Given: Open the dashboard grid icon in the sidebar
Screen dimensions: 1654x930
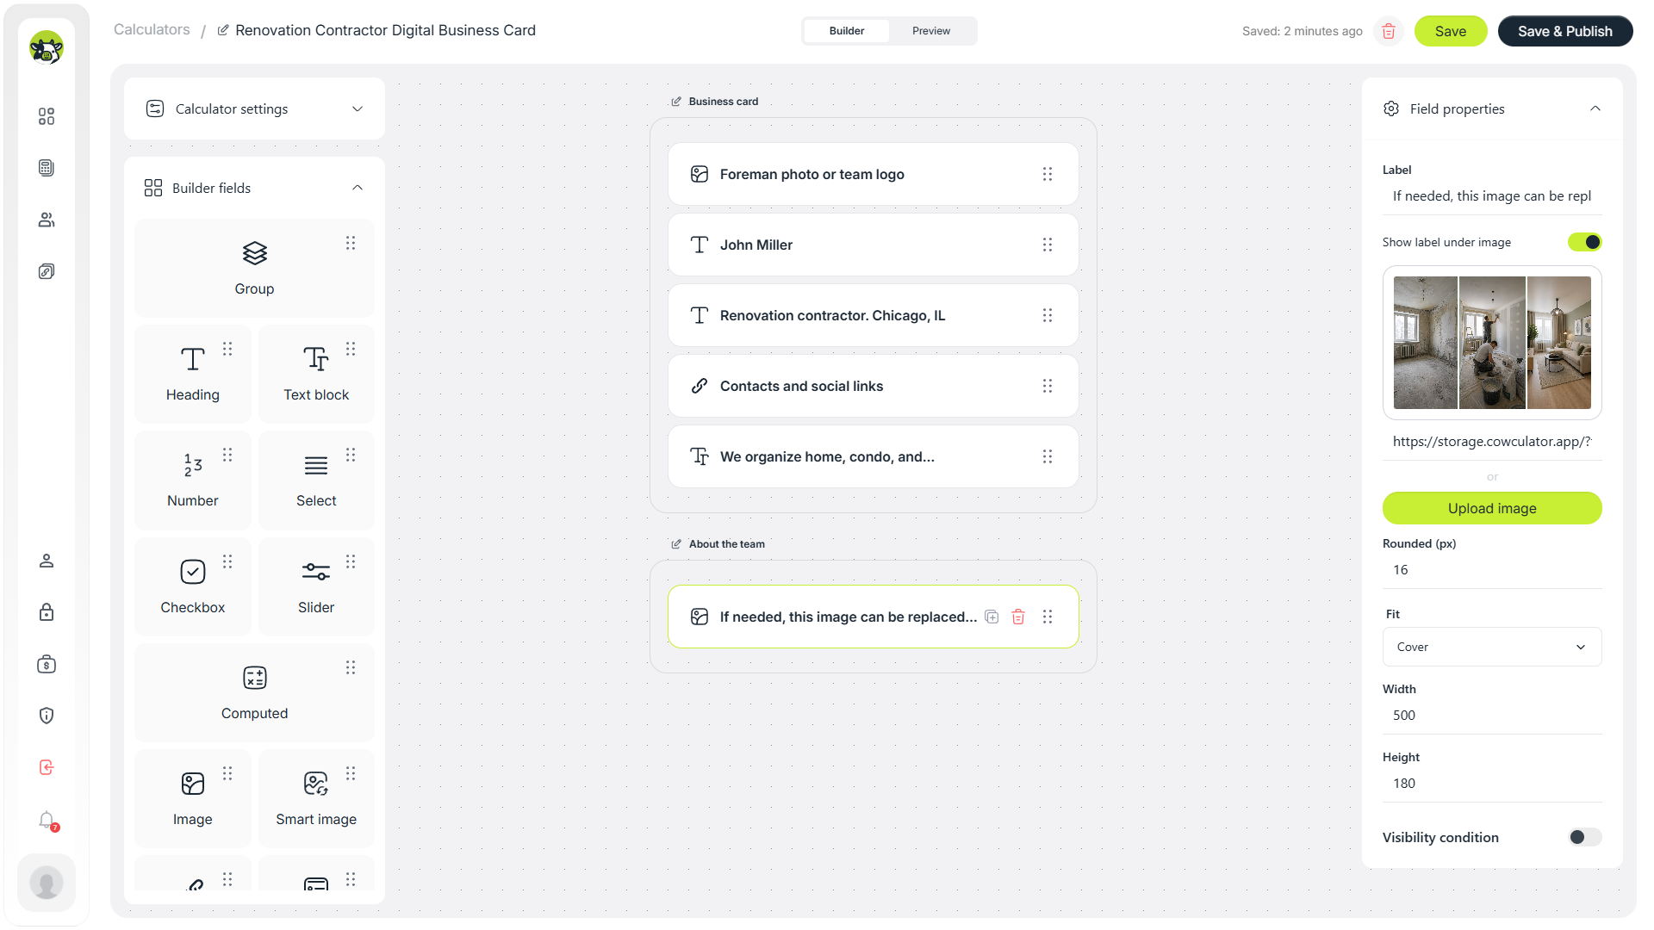Looking at the screenshot, I should pos(47,116).
